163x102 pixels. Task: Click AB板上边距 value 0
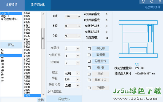click(x=107, y=26)
